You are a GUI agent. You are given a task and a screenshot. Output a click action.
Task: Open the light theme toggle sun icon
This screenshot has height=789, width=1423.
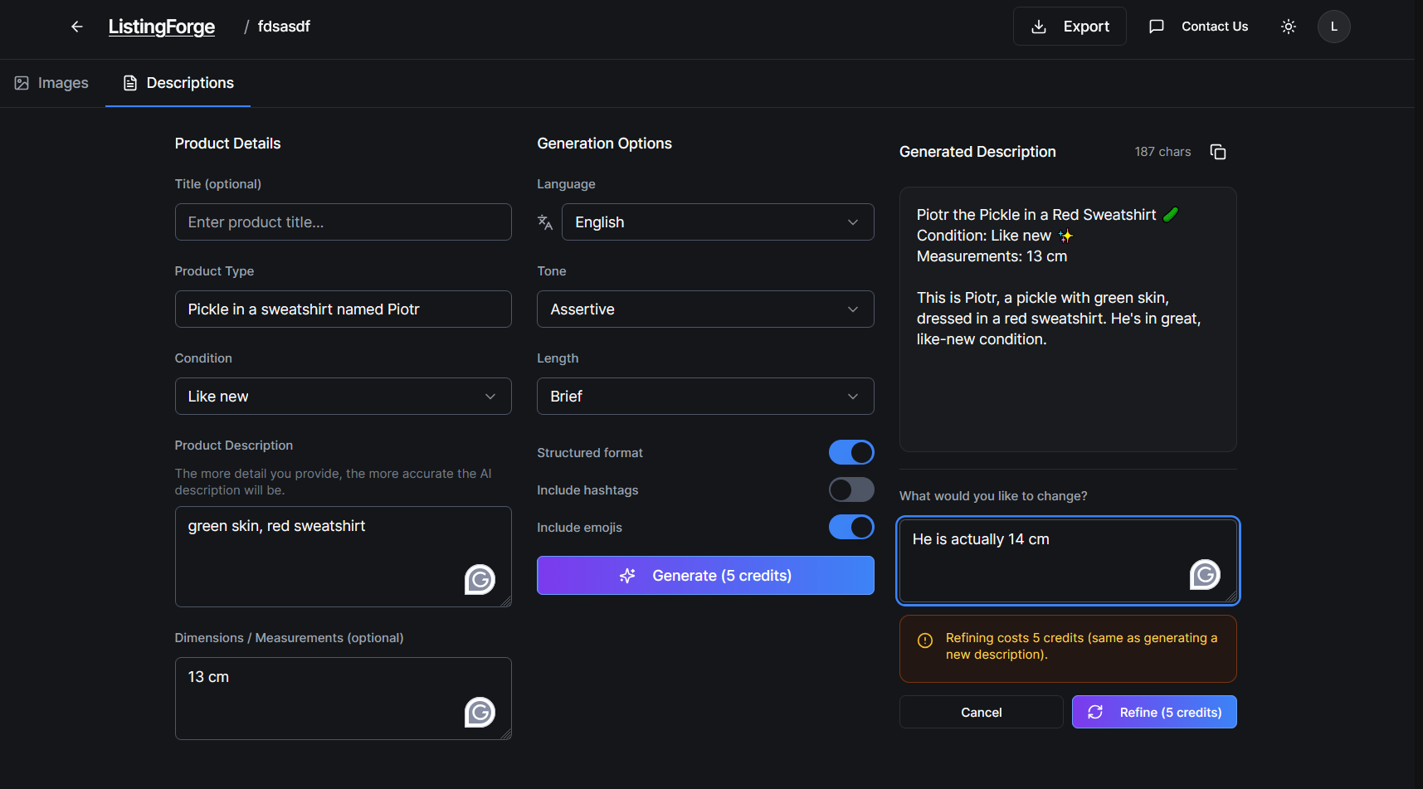[1288, 26]
